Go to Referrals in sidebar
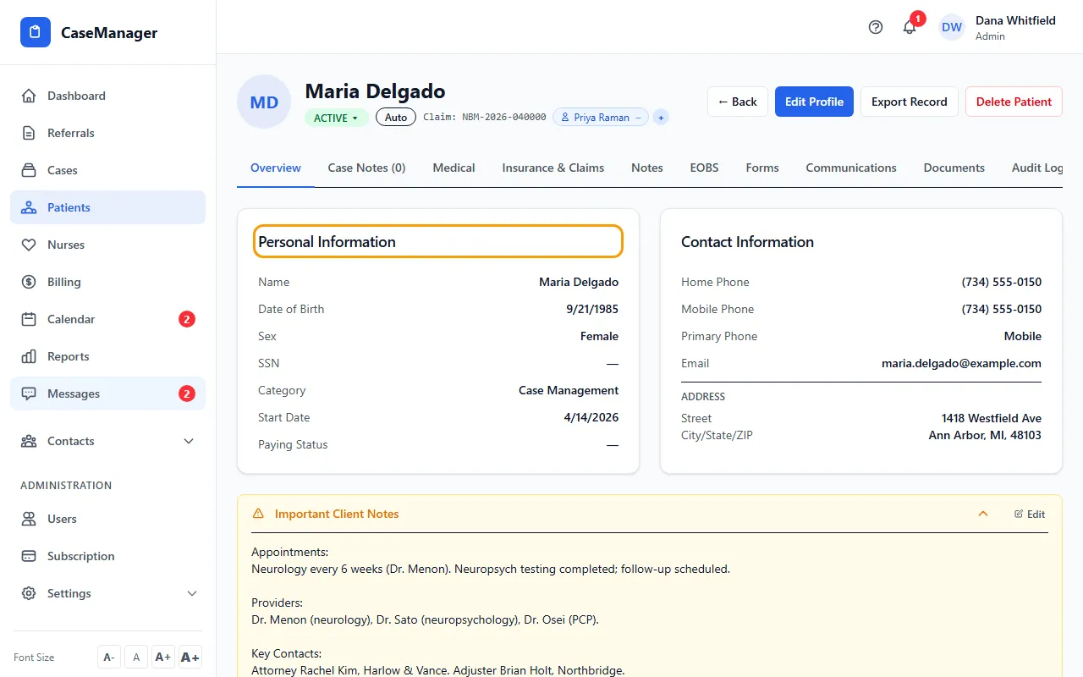Image resolution: width=1083 pixels, height=677 pixels. tap(107, 133)
